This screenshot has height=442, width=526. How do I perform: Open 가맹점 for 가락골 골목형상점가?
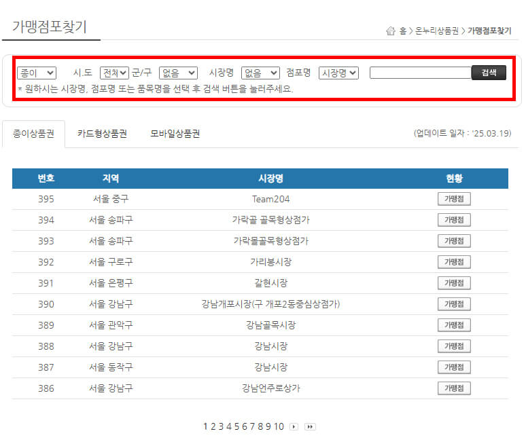click(454, 220)
